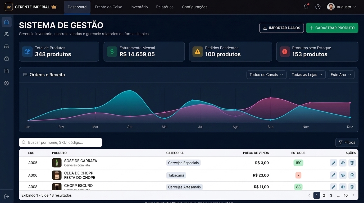This screenshot has width=364, height=203.
Task: Open the help question mark icon
Action: tap(318, 7)
